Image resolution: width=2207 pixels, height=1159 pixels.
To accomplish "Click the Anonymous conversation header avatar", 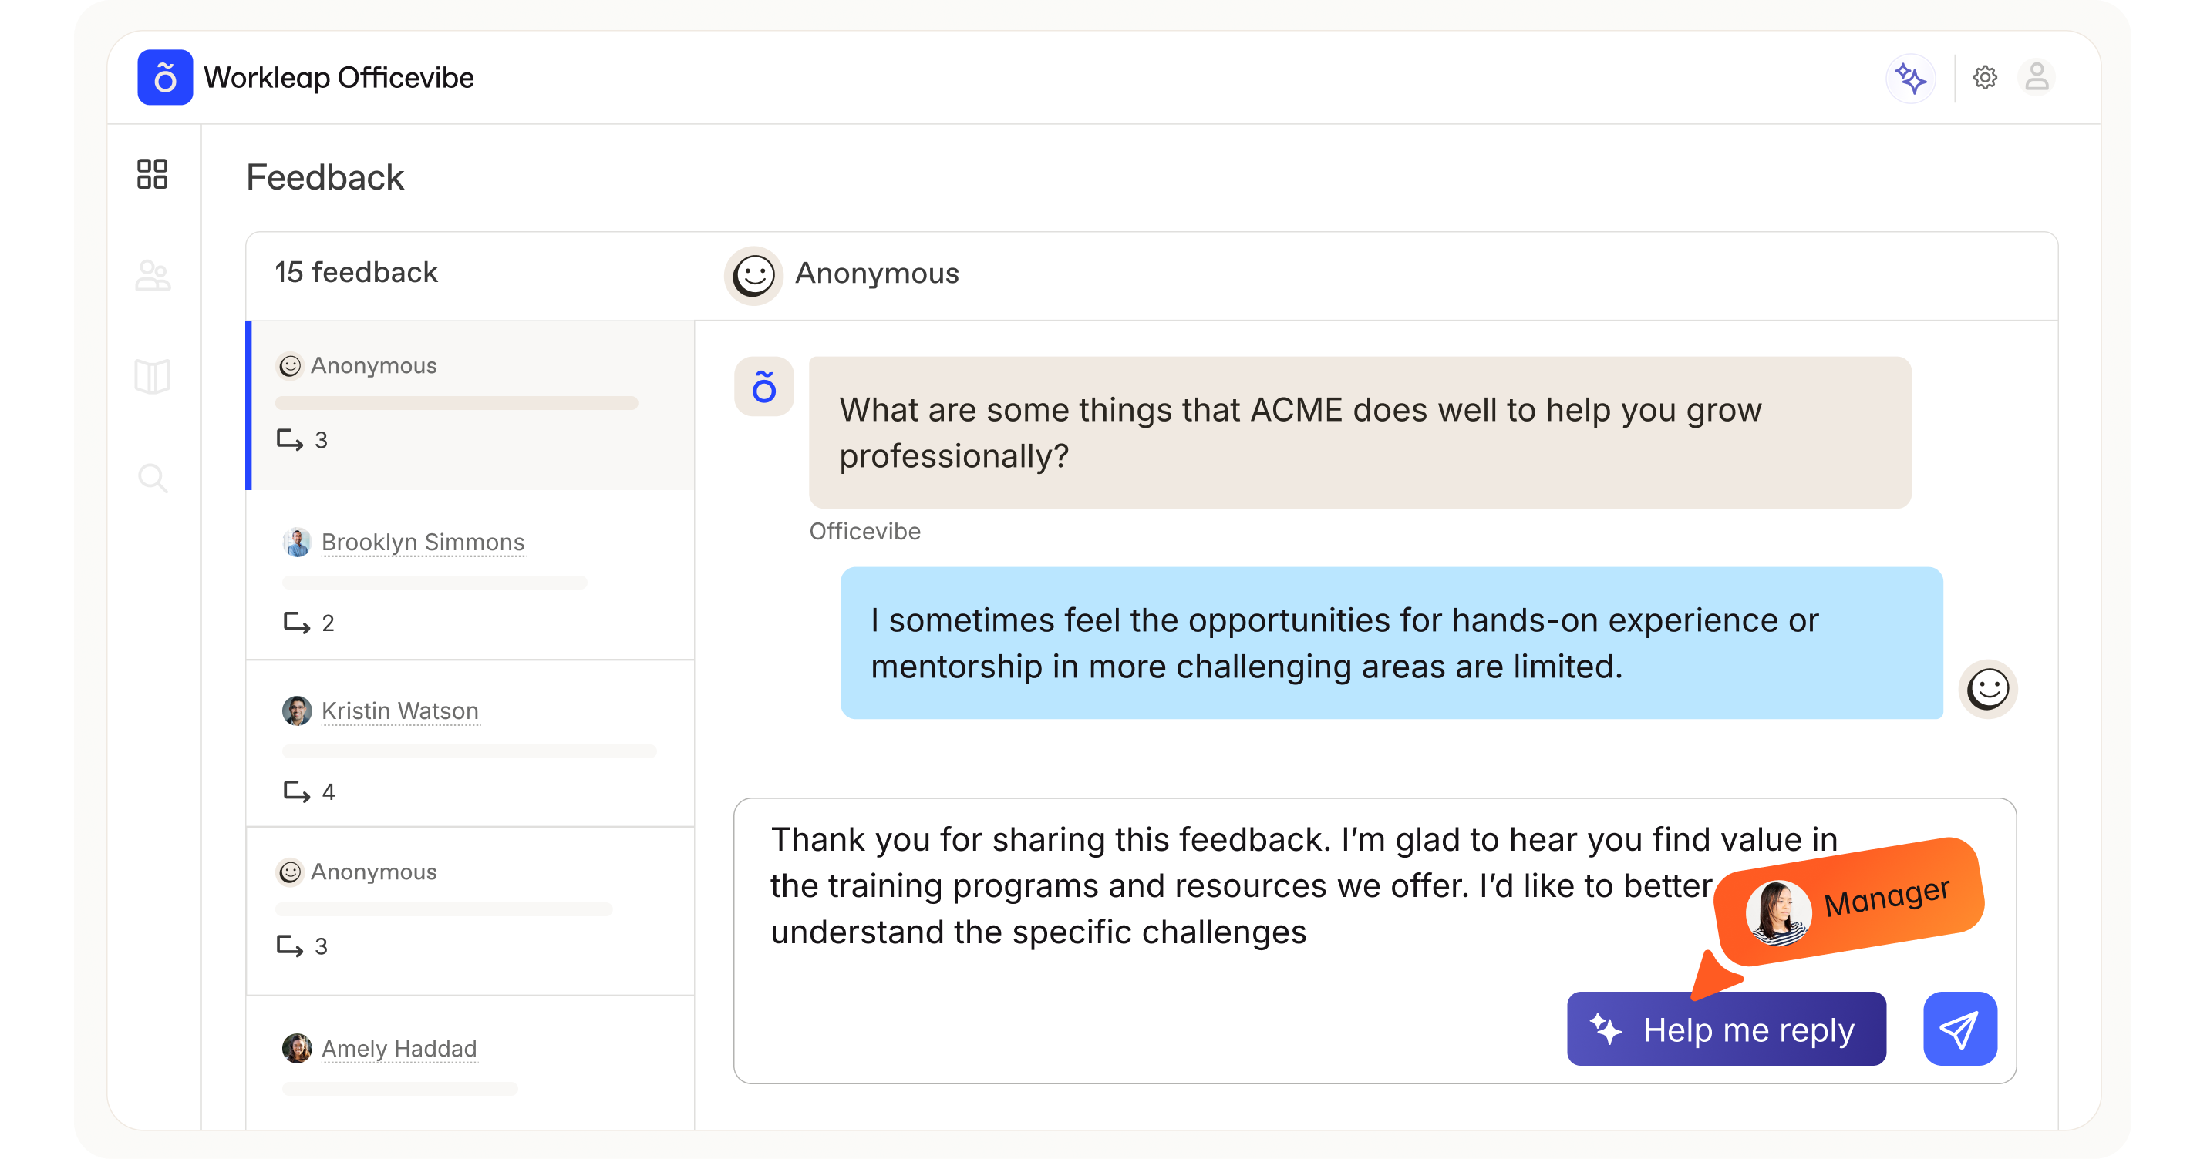I will (x=753, y=275).
